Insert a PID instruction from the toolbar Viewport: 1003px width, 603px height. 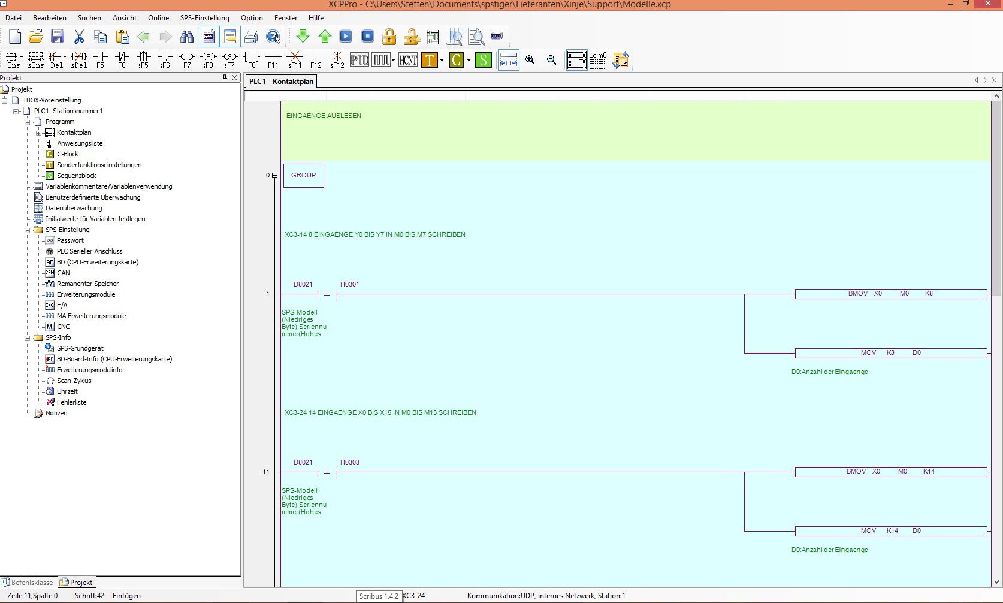tap(359, 60)
